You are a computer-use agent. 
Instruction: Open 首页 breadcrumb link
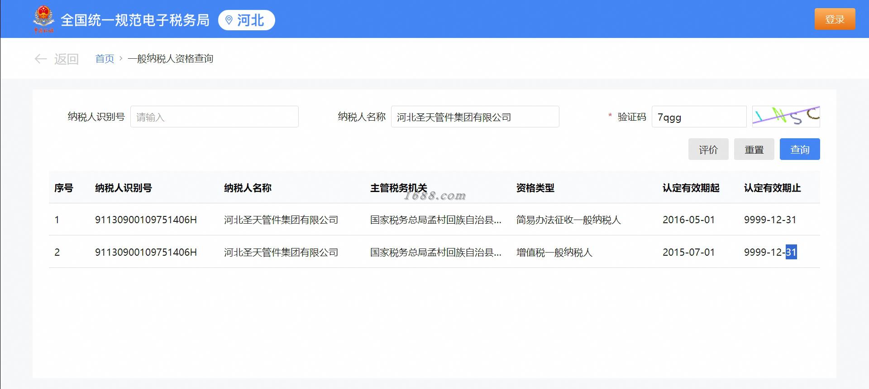pyautogui.click(x=105, y=59)
